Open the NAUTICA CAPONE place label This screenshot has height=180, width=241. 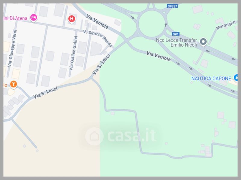[211, 79]
